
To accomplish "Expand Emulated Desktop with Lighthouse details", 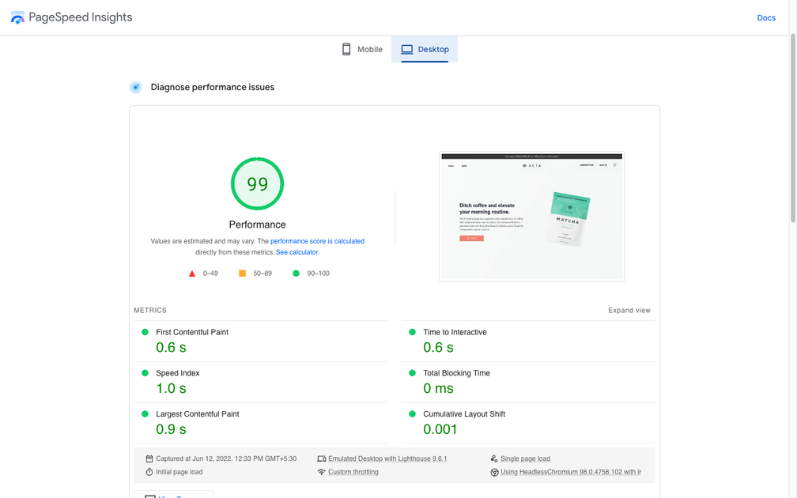I will [387, 458].
